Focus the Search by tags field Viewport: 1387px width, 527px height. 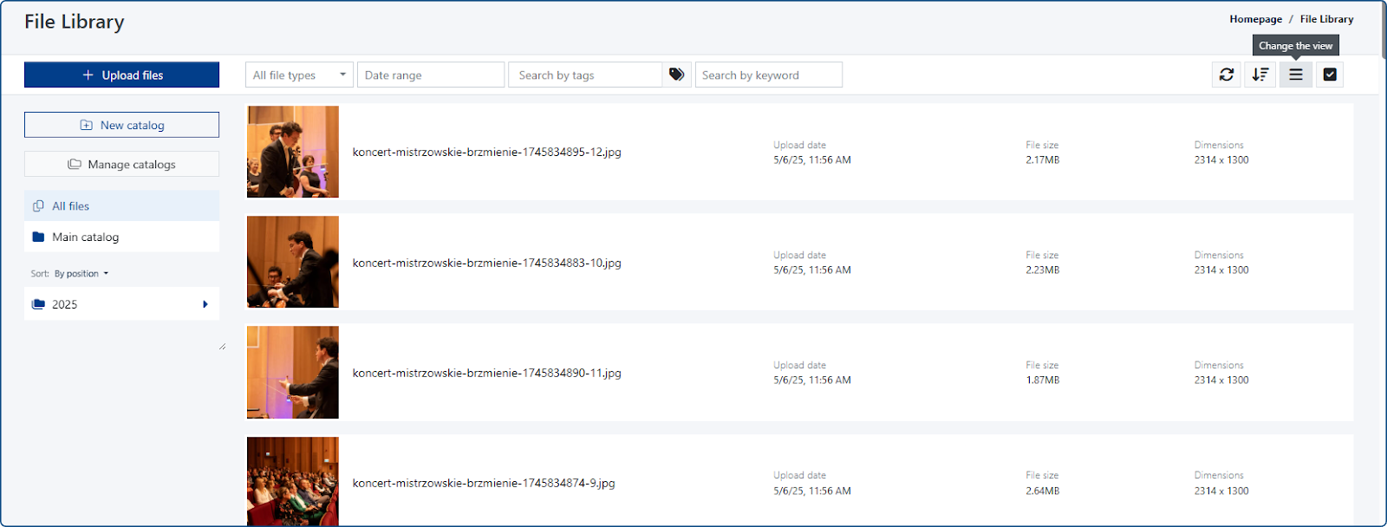585,75
